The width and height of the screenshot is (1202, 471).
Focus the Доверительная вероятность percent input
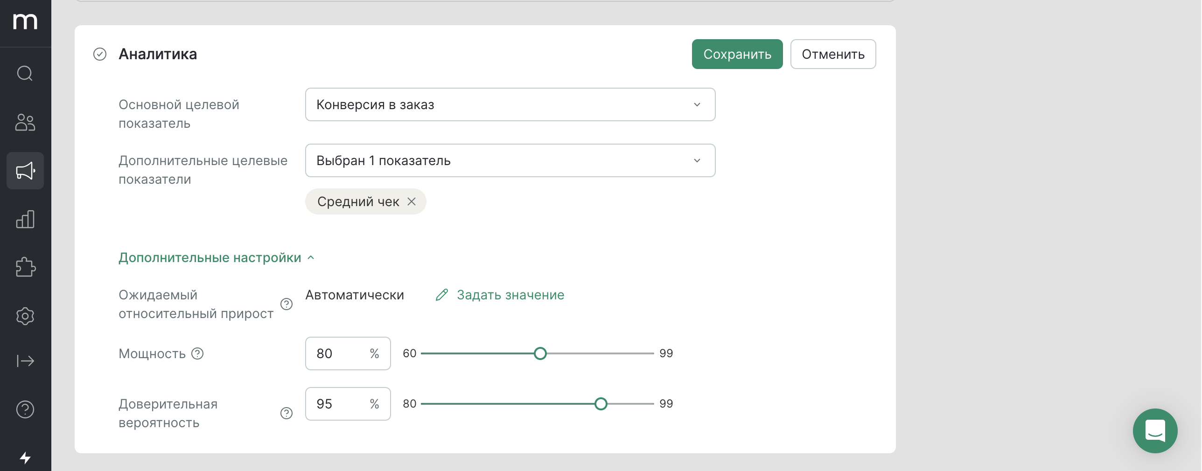point(348,404)
